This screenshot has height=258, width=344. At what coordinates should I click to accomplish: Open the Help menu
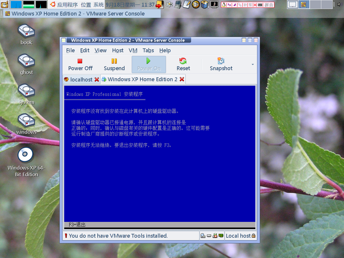[165, 50]
